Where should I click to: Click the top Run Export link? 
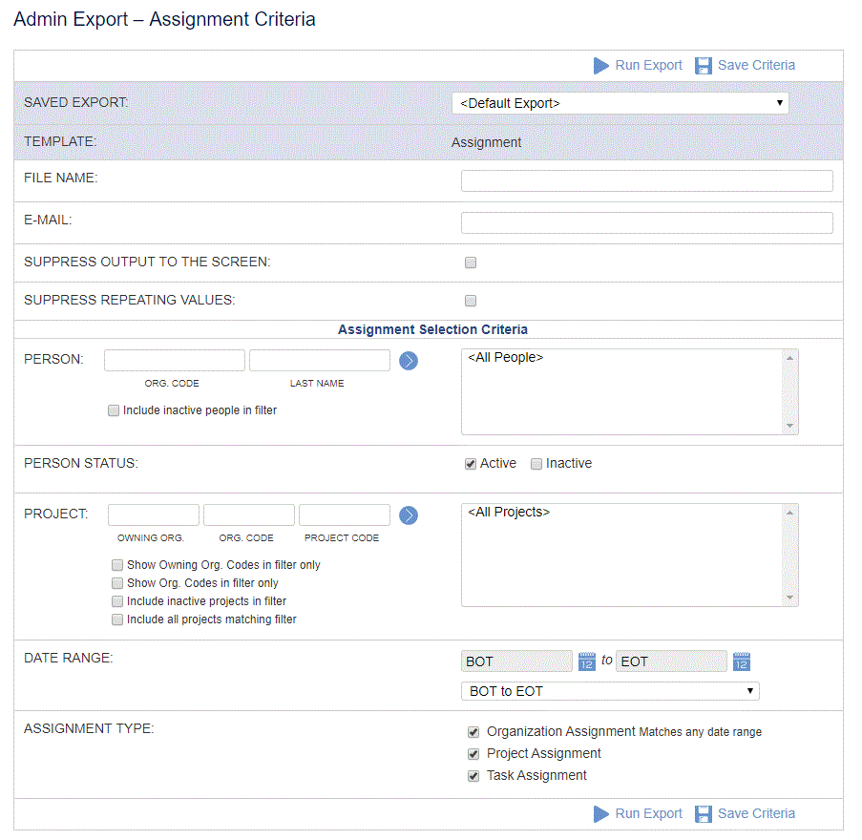point(649,66)
